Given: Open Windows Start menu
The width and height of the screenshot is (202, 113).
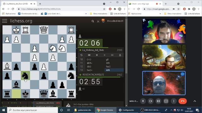Looking at the screenshot, I should pyautogui.click(x=3, y=110).
